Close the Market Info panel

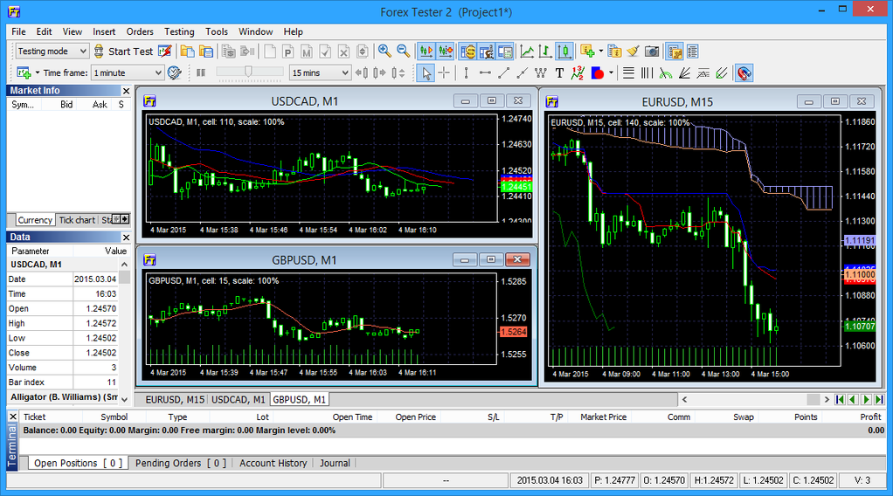[x=126, y=91]
